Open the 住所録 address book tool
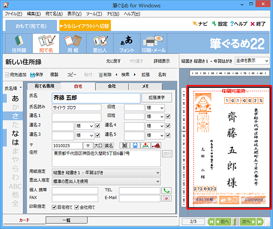The width and height of the screenshot is (273, 229). (x=19, y=44)
